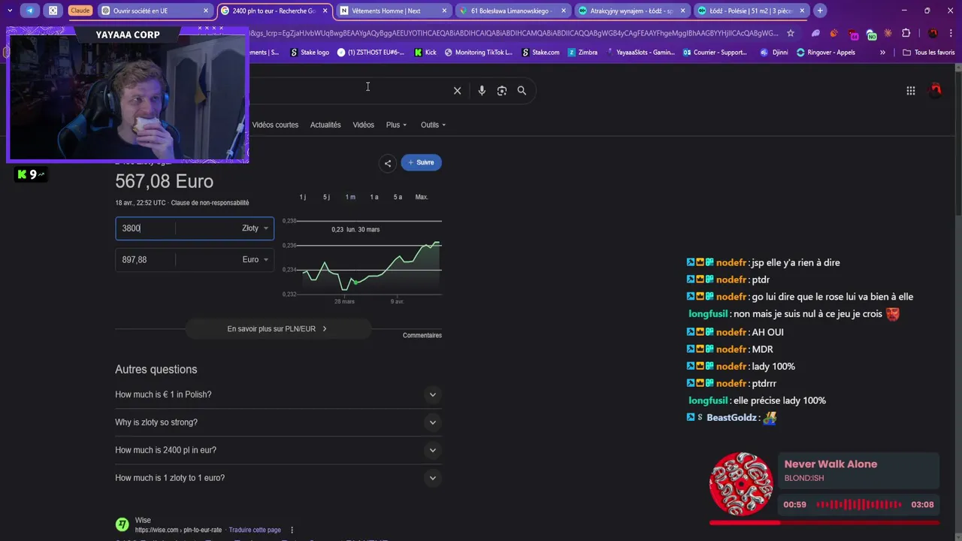Expand the Plus search filters menu
Image resolution: width=962 pixels, height=541 pixels.
click(396, 125)
